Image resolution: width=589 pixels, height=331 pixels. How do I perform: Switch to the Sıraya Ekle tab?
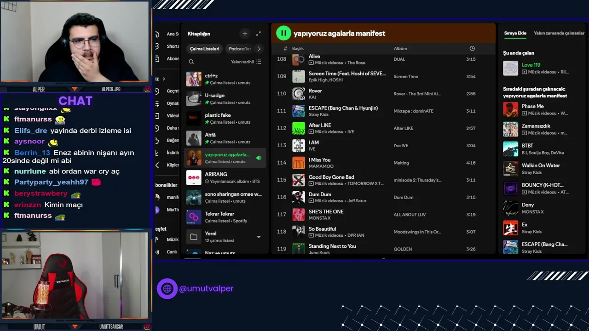tap(515, 33)
